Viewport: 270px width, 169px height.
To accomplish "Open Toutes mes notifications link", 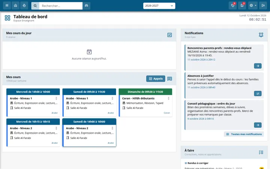I will point(244,134).
